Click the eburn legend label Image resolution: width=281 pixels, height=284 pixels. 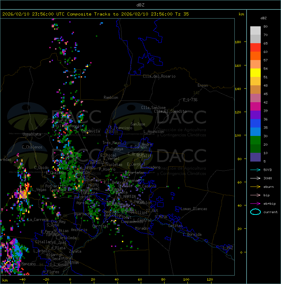(x=269, y=187)
